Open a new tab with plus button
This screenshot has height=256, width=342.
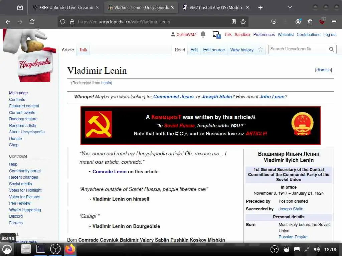pos(260,8)
